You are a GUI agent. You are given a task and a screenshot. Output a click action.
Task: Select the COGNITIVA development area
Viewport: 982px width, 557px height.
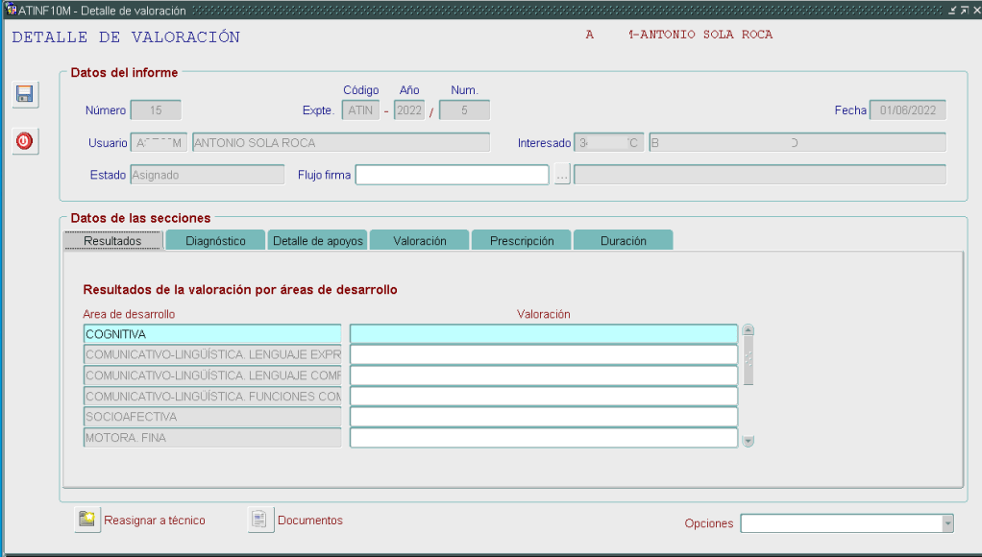(x=211, y=334)
